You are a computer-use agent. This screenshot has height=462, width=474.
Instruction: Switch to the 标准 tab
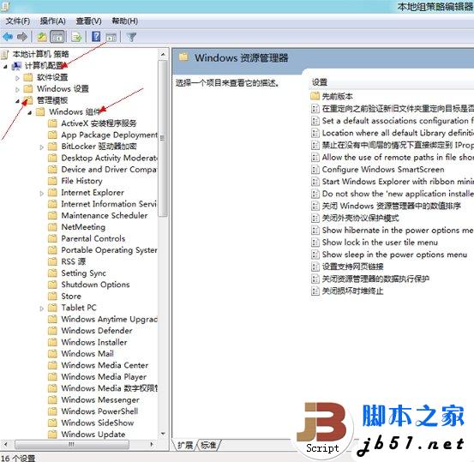click(x=208, y=445)
